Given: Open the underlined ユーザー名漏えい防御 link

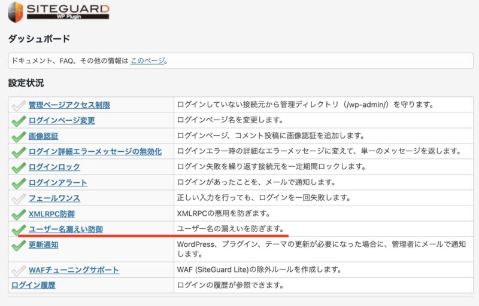Looking at the screenshot, I should click(65, 229).
